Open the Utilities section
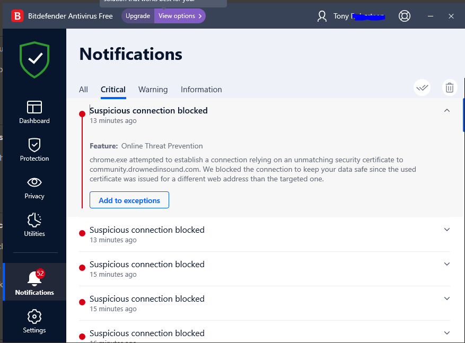The image size is (465, 343). (34, 224)
